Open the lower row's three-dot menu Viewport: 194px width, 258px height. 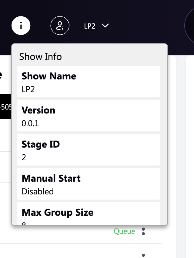143,255
